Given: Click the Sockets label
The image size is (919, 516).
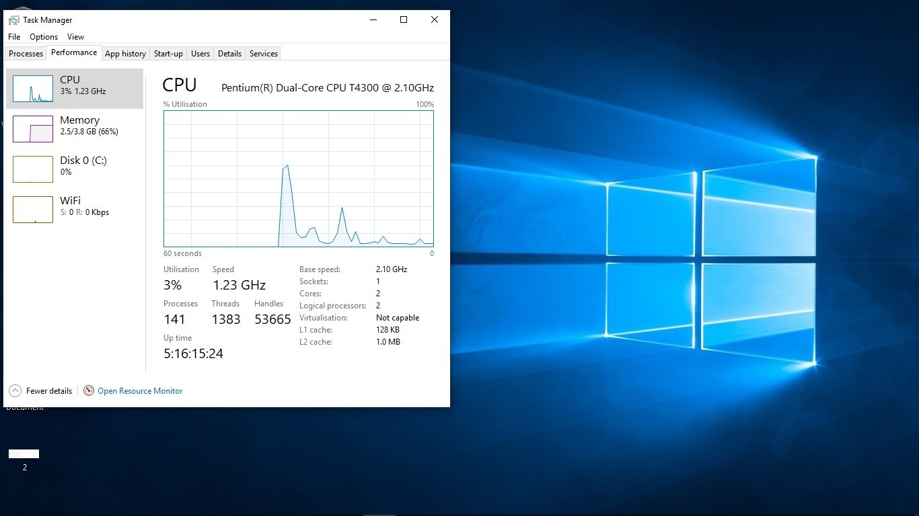Looking at the screenshot, I should click(314, 282).
